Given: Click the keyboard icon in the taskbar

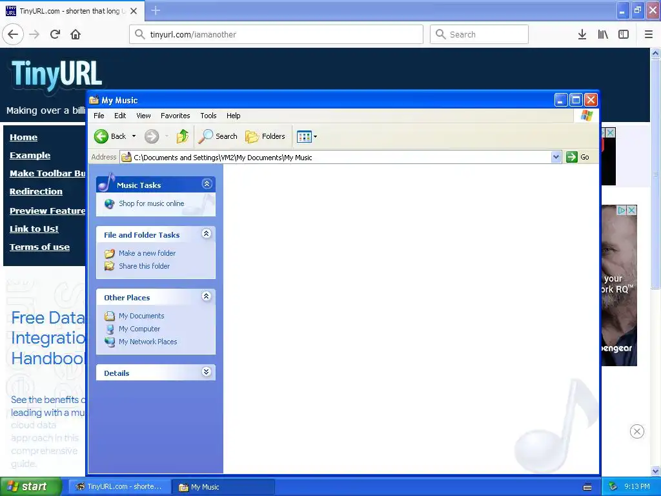Looking at the screenshot, I should pos(587,487).
